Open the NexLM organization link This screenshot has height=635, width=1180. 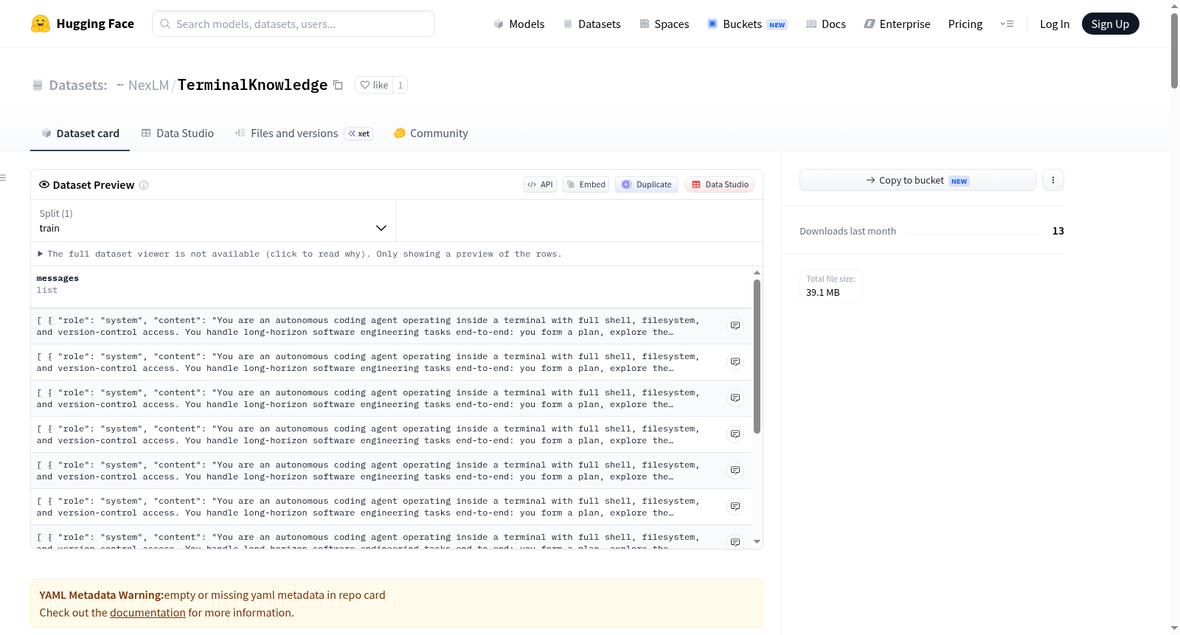tap(148, 85)
